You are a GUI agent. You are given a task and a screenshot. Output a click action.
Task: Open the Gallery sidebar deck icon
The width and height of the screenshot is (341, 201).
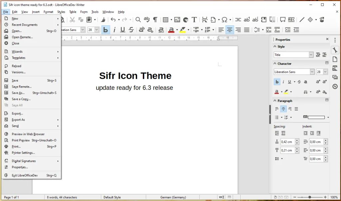pos(335,77)
